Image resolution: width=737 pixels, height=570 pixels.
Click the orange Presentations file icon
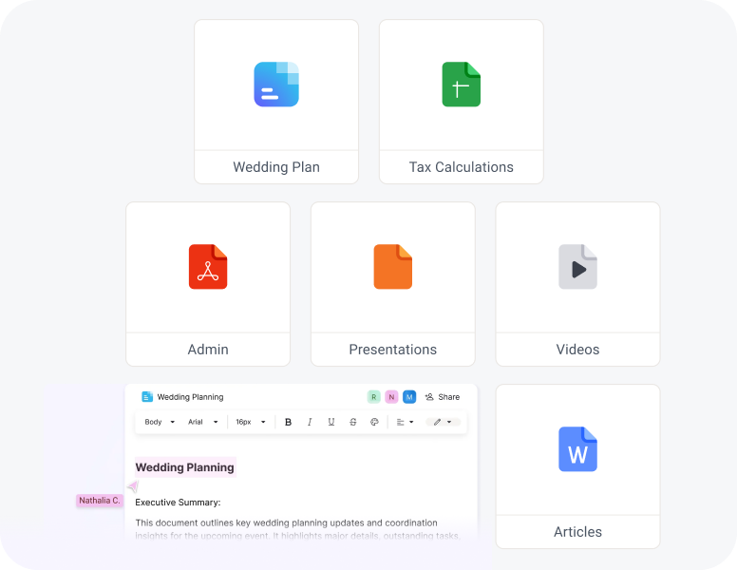tap(392, 267)
